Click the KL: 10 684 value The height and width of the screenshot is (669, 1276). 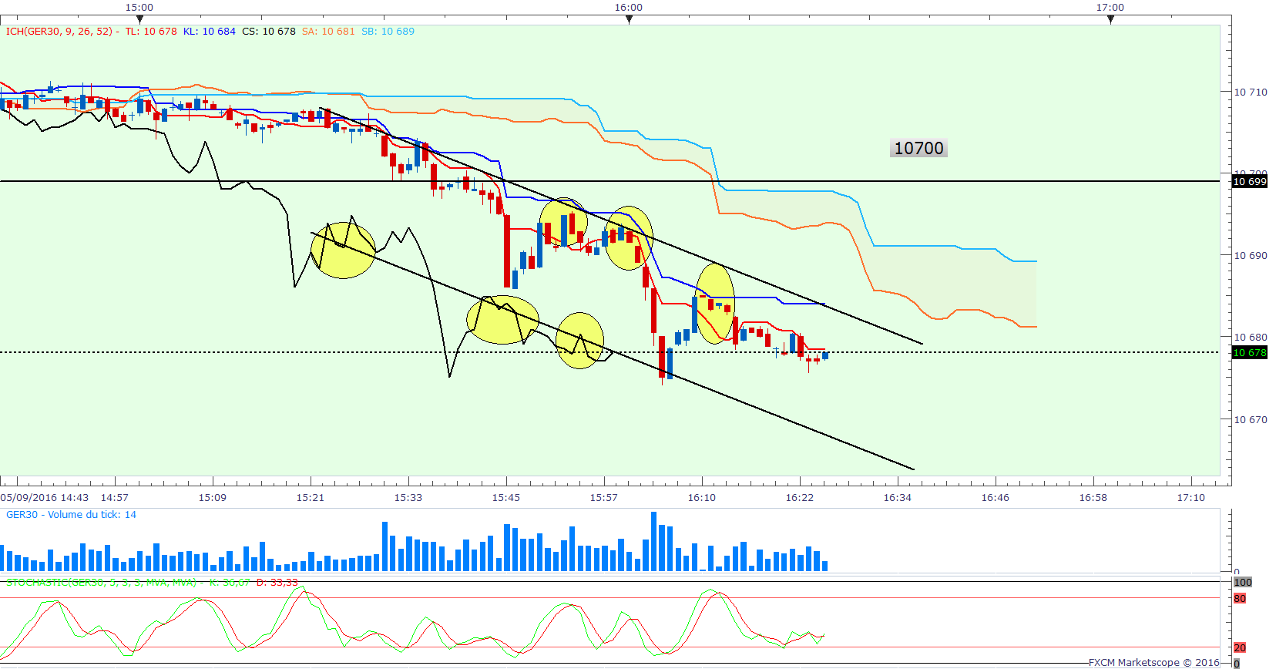coord(210,32)
